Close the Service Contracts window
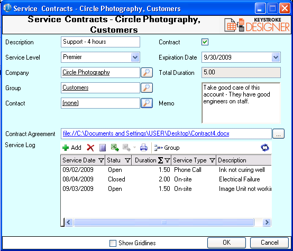293x251 pixels. point(285,8)
